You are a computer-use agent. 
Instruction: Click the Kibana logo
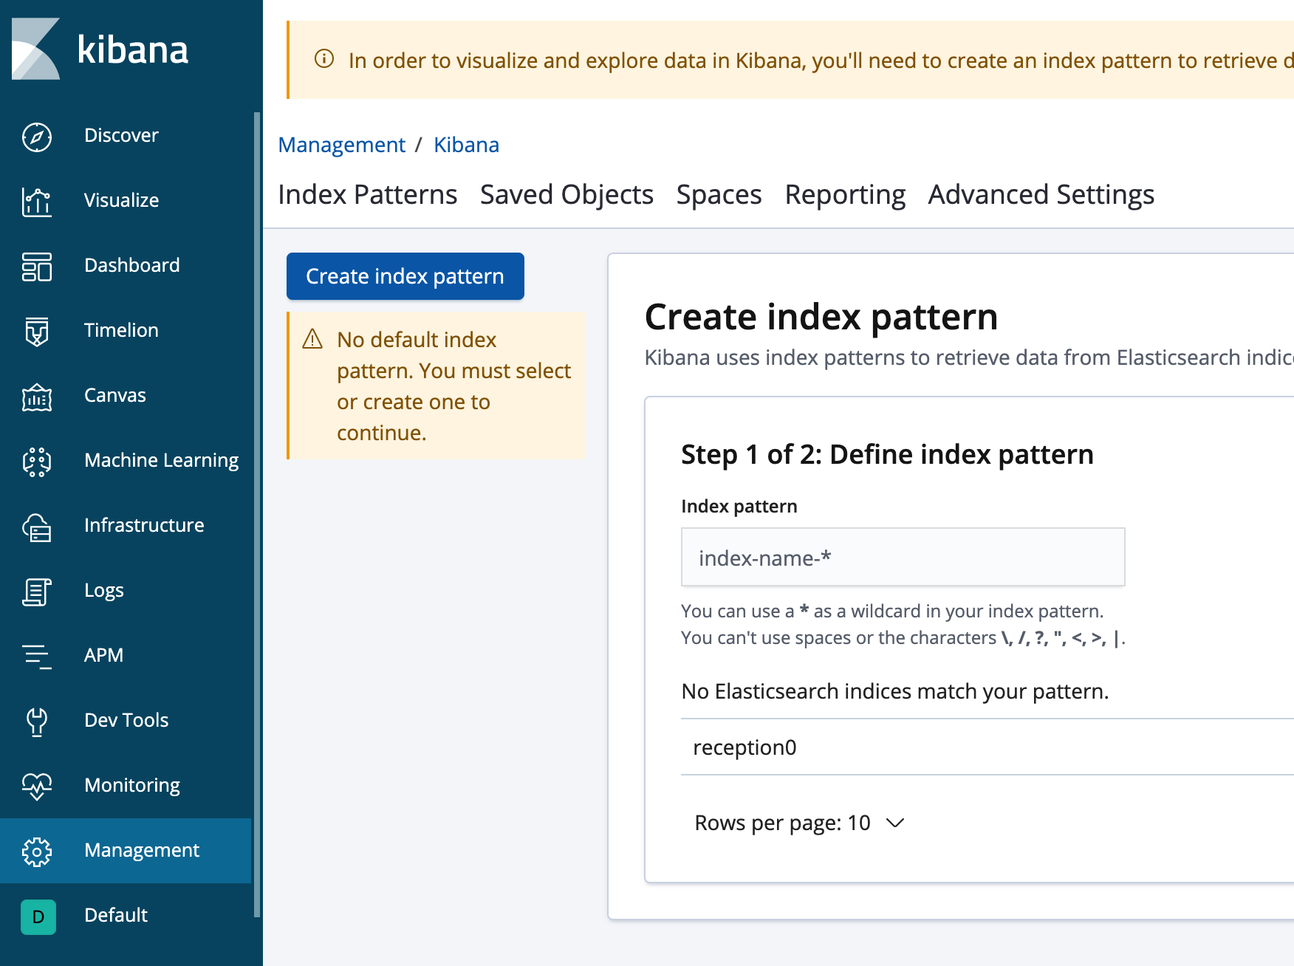[100, 49]
